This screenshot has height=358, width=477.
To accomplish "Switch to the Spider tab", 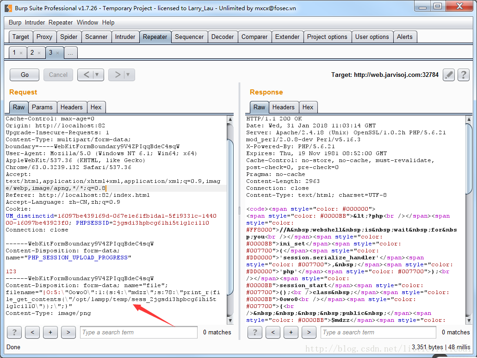I will 69,37.
